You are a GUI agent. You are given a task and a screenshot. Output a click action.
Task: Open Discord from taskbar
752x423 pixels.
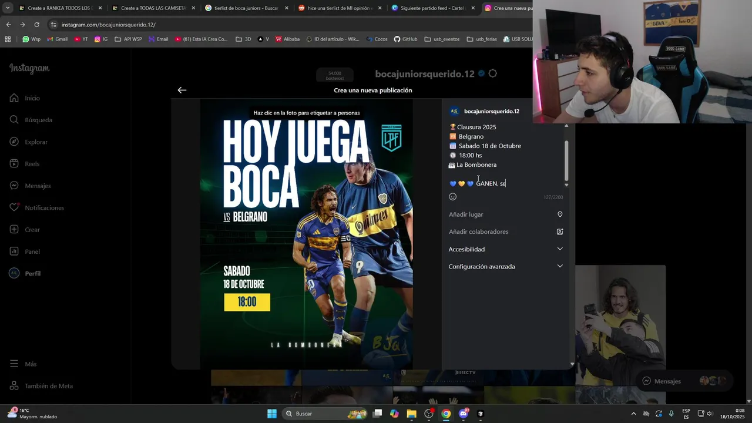pyautogui.click(x=464, y=414)
